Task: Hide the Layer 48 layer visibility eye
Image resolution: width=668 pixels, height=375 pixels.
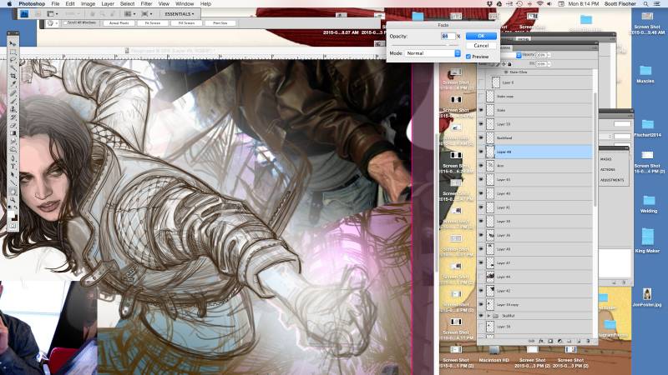Action: click(481, 152)
